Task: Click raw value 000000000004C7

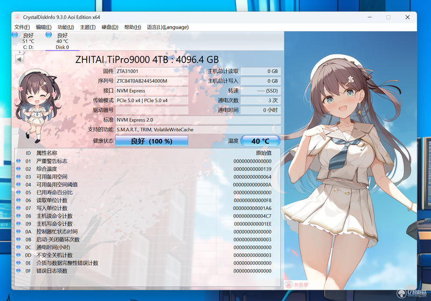Action: click(252, 216)
